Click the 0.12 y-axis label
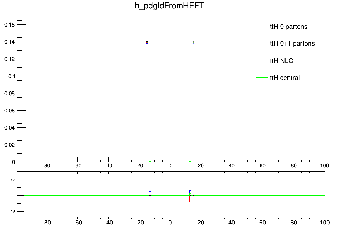The image size is (342, 241). [x=10, y=59]
